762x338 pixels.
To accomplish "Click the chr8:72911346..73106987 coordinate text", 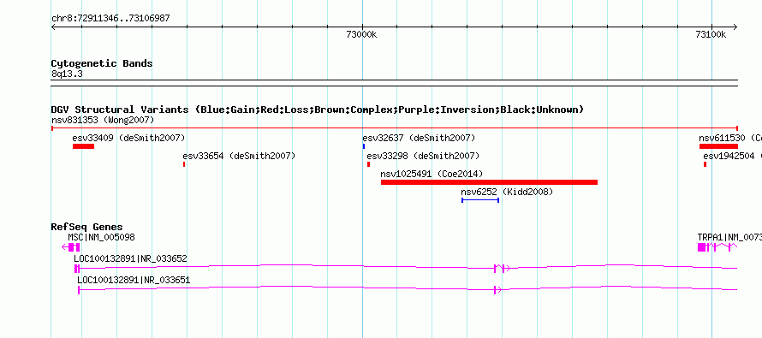I will (x=110, y=19).
